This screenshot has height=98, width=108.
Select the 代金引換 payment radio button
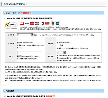point(4,91)
